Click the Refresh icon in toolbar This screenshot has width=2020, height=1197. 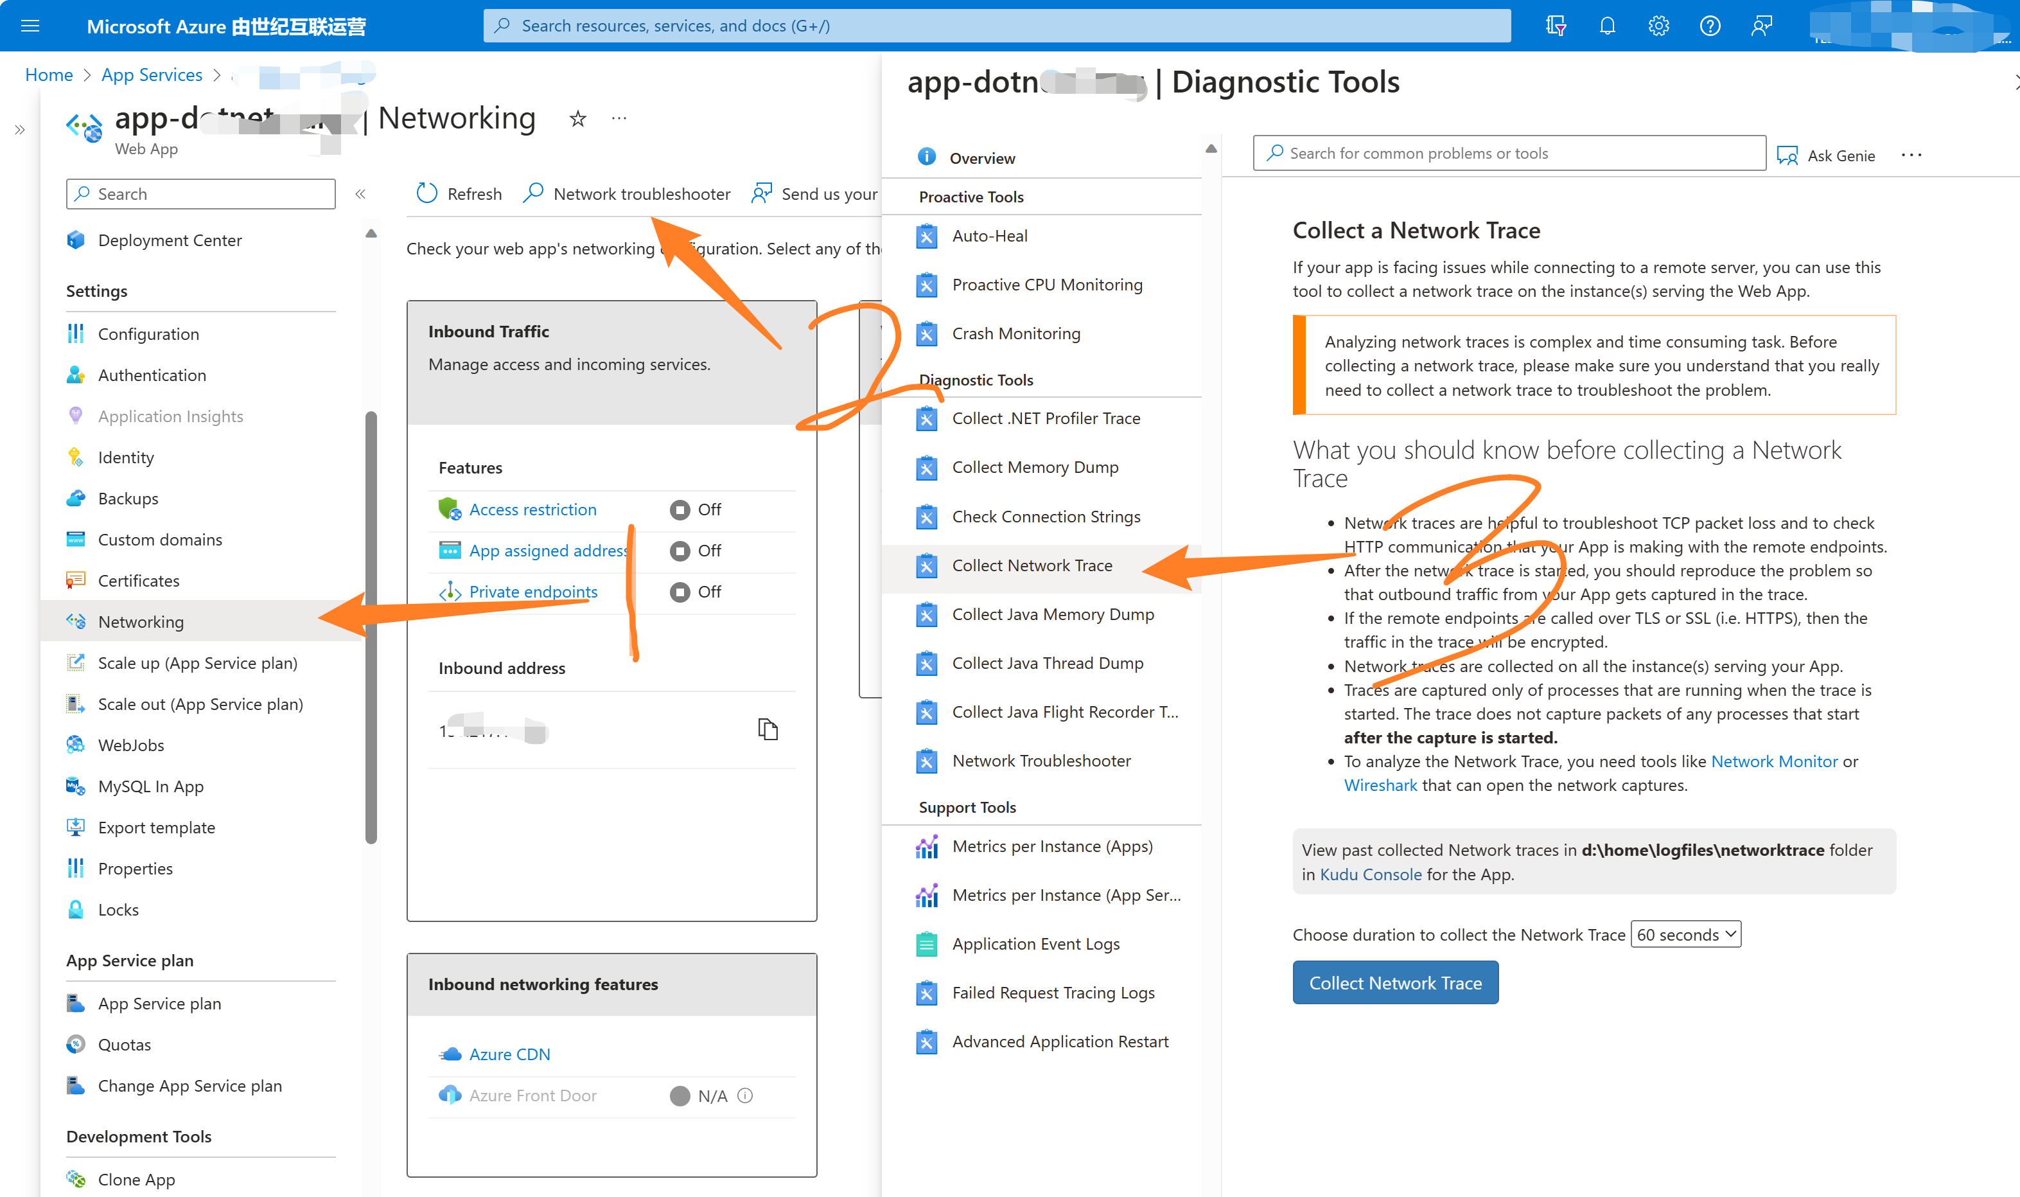(x=426, y=193)
